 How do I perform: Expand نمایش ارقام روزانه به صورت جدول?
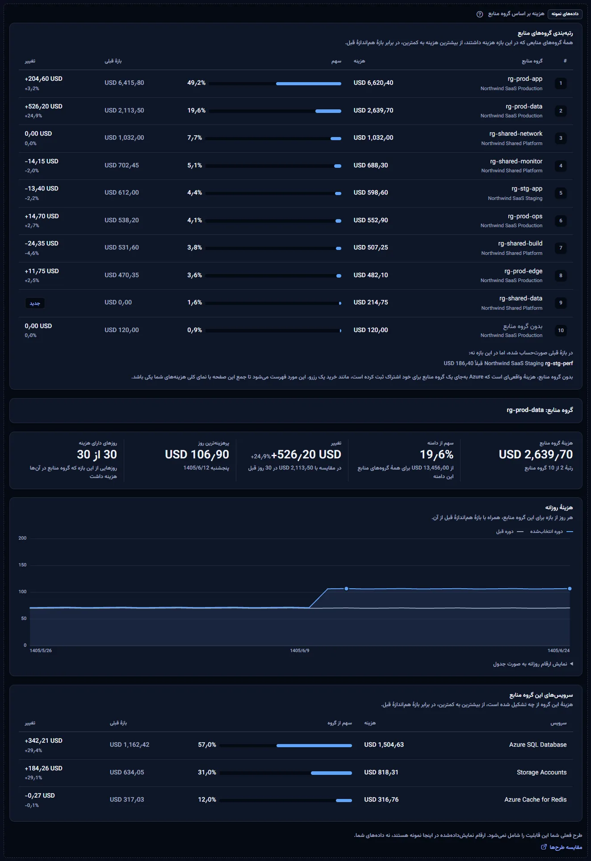(x=533, y=664)
